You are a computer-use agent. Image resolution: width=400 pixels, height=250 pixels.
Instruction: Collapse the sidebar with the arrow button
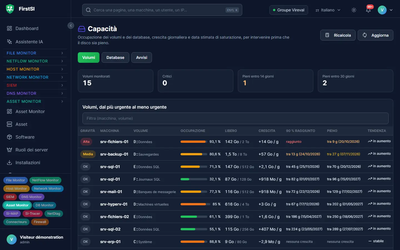point(71,26)
